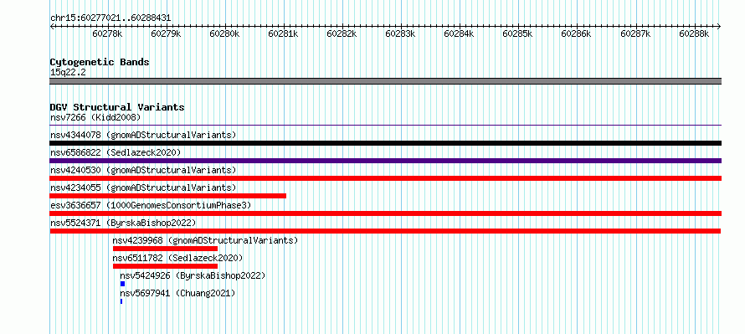This screenshot has height=334, width=745.
Task: Click the 60283k ruler position
Action: click(400, 33)
